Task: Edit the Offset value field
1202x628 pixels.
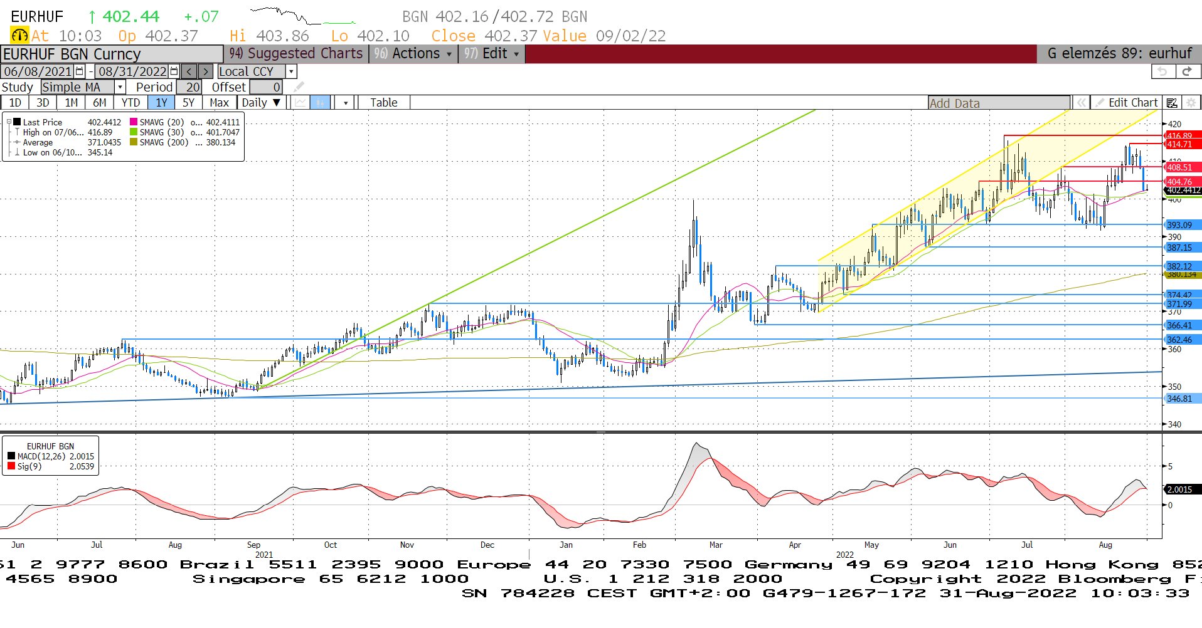Action: pyautogui.click(x=266, y=87)
